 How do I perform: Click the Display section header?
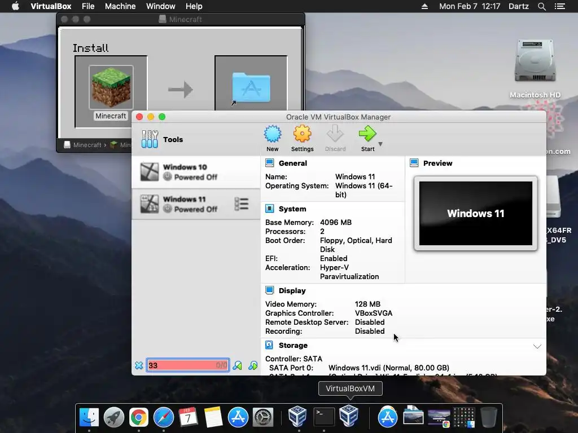292,290
